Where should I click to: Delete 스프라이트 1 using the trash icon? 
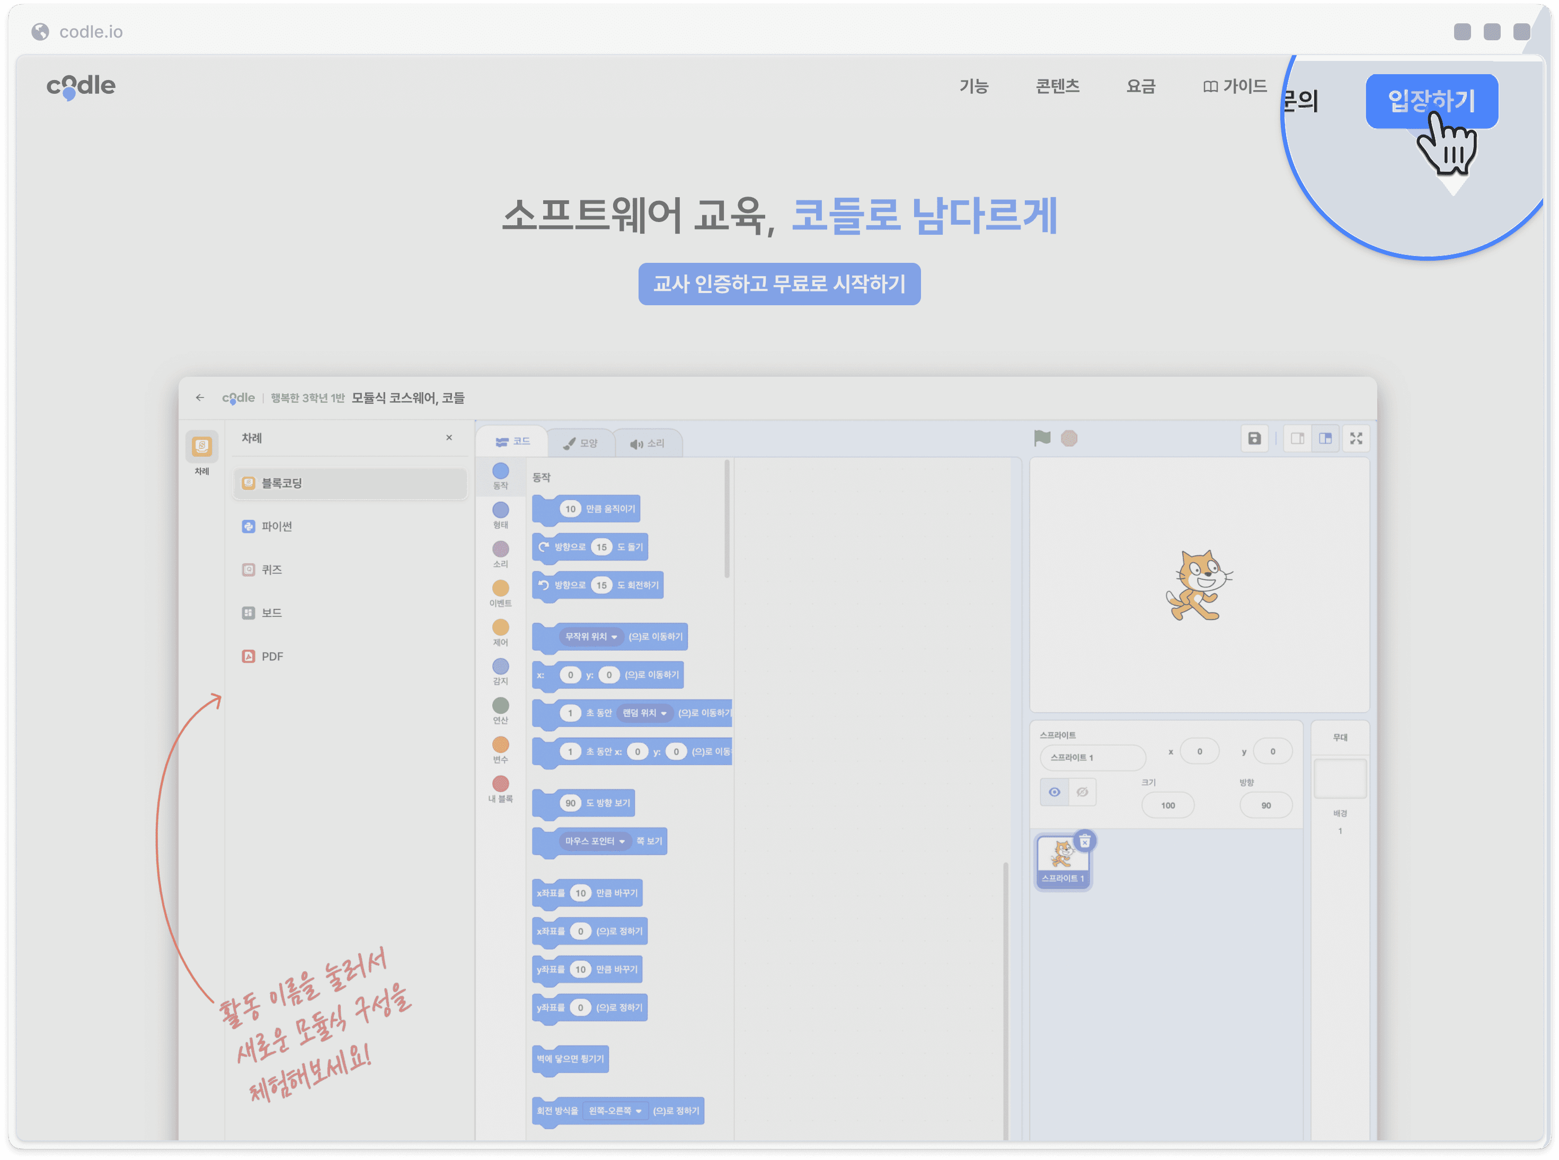tap(1084, 840)
